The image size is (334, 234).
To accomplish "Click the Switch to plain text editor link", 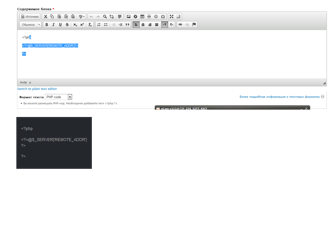I will 37,89.
